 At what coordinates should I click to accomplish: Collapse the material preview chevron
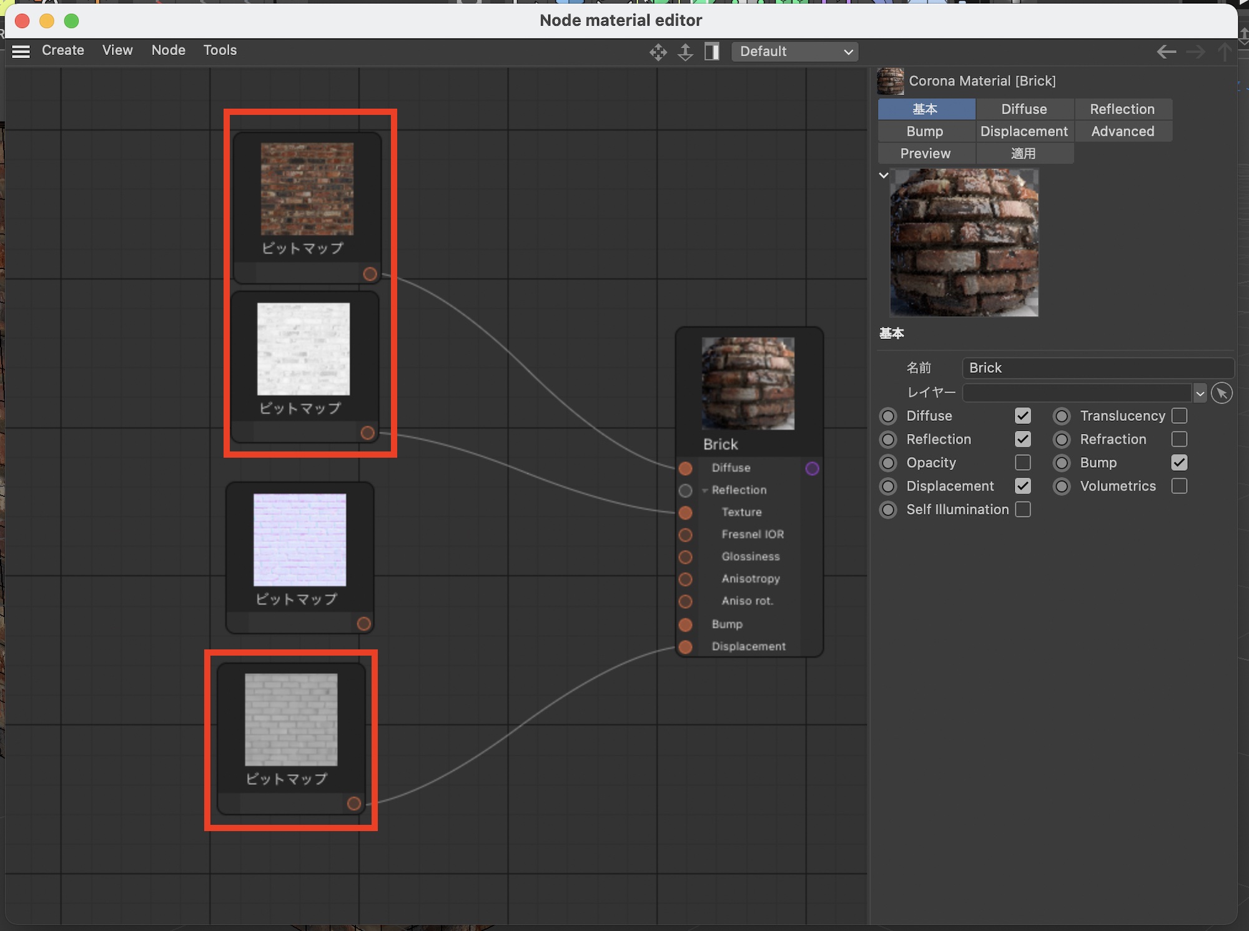click(884, 175)
